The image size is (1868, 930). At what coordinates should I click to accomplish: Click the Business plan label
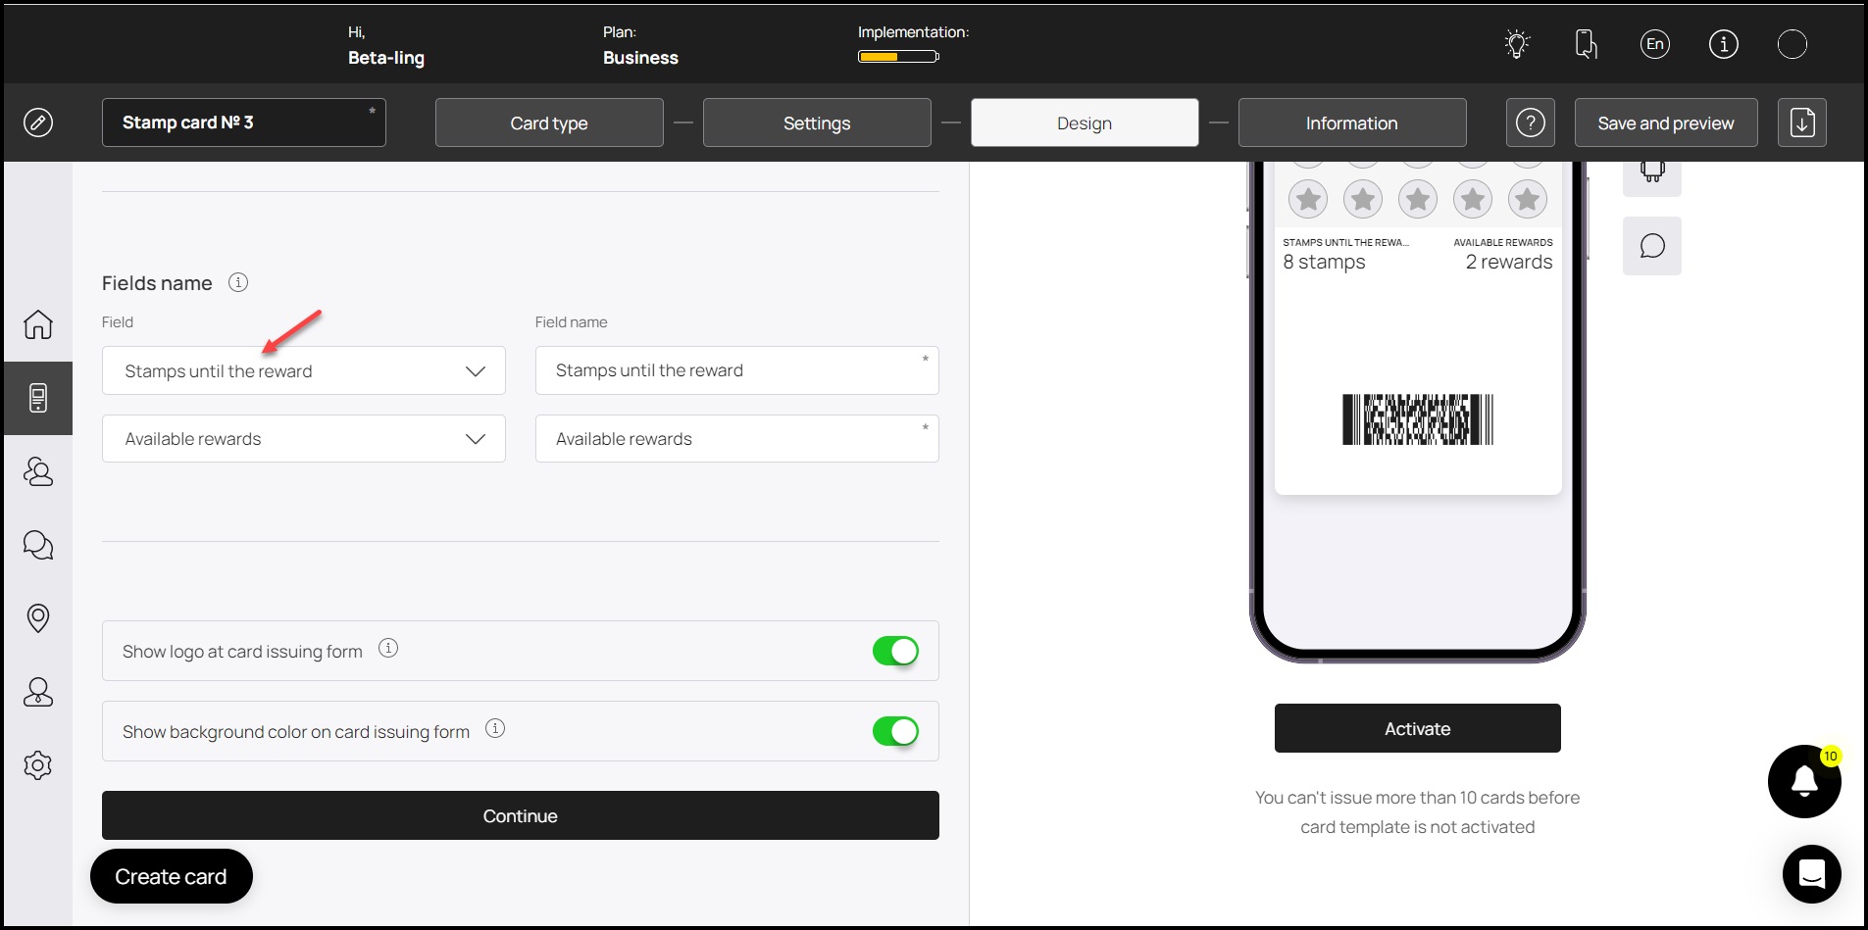click(640, 58)
